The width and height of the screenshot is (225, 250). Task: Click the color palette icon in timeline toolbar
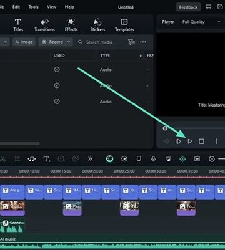(x=76, y=159)
